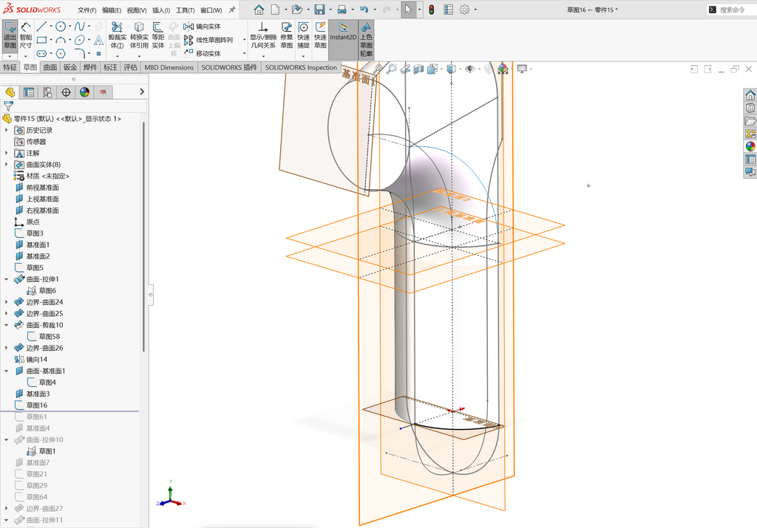Click 移动实体 move entities
The image size is (757, 528).
(x=203, y=53)
